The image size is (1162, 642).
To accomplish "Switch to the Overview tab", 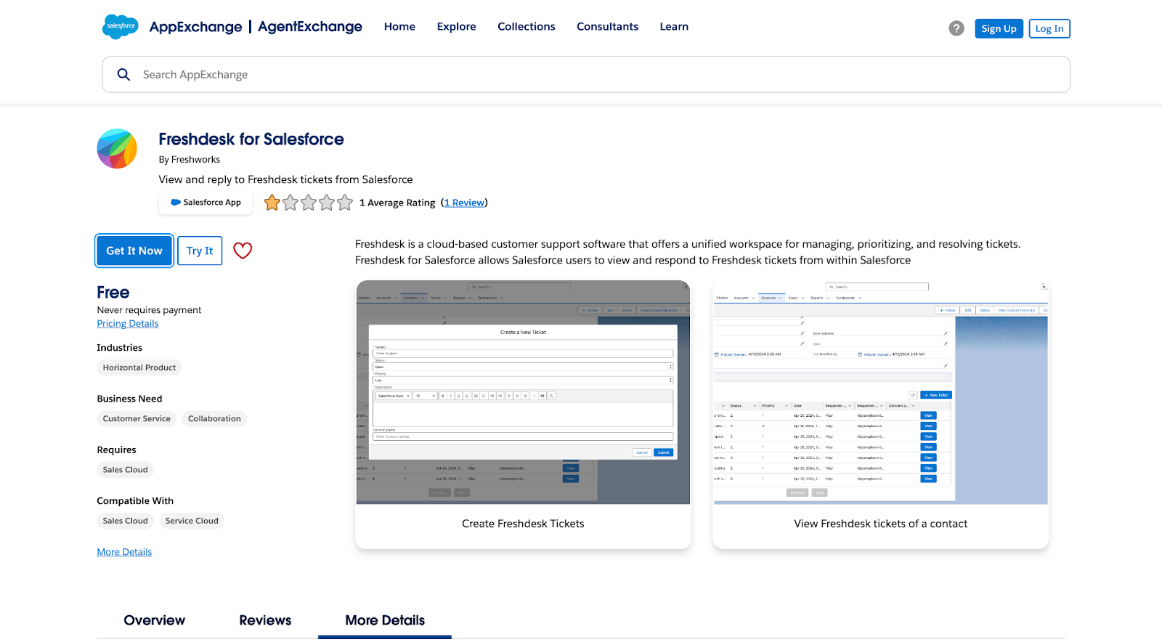I will (x=155, y=620).
